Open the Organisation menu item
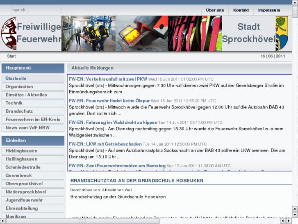298x224 pixels. (33, 87)
